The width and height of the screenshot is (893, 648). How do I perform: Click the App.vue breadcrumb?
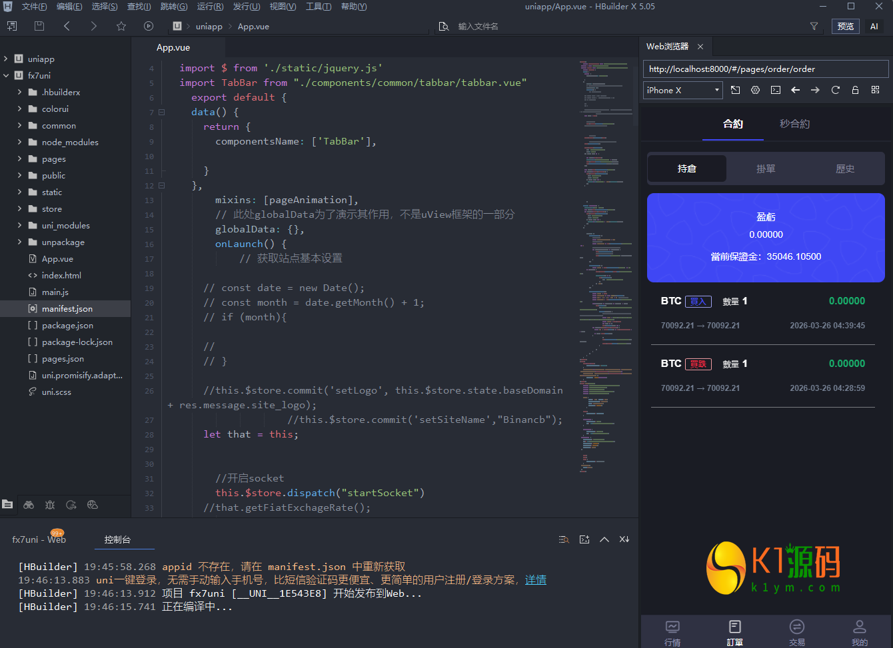[x=253, y=27]
